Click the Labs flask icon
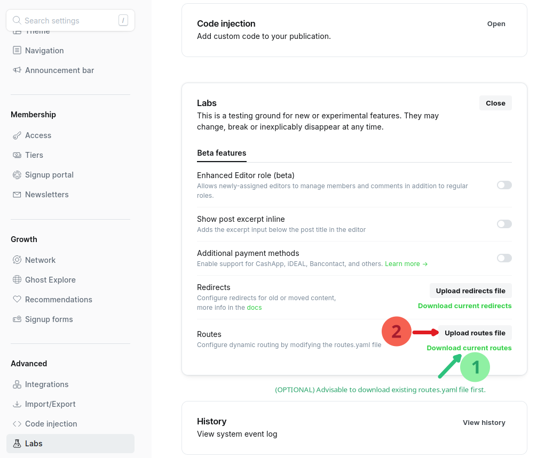The image size is (537, 458). 17,444
